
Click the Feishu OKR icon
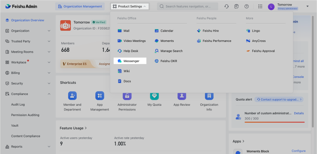pyautogui.click(x=157, y=61)
